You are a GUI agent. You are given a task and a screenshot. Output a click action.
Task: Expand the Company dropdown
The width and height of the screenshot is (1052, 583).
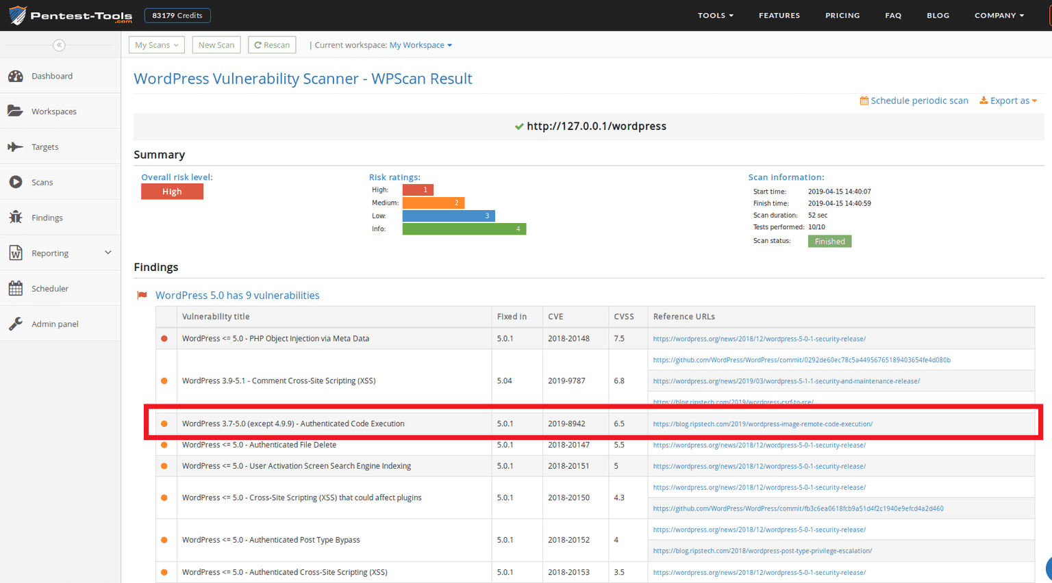(999, 15)
